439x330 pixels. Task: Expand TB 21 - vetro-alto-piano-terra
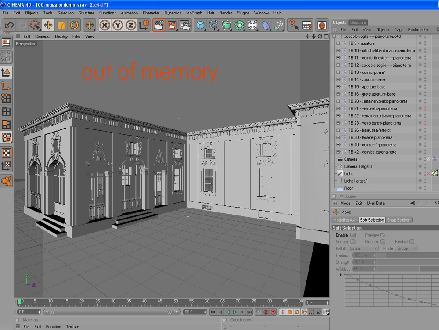tap(338, 108)
